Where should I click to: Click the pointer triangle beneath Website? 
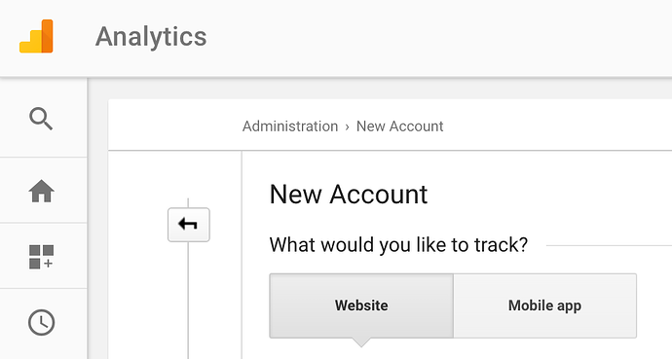tap(361, 342)
